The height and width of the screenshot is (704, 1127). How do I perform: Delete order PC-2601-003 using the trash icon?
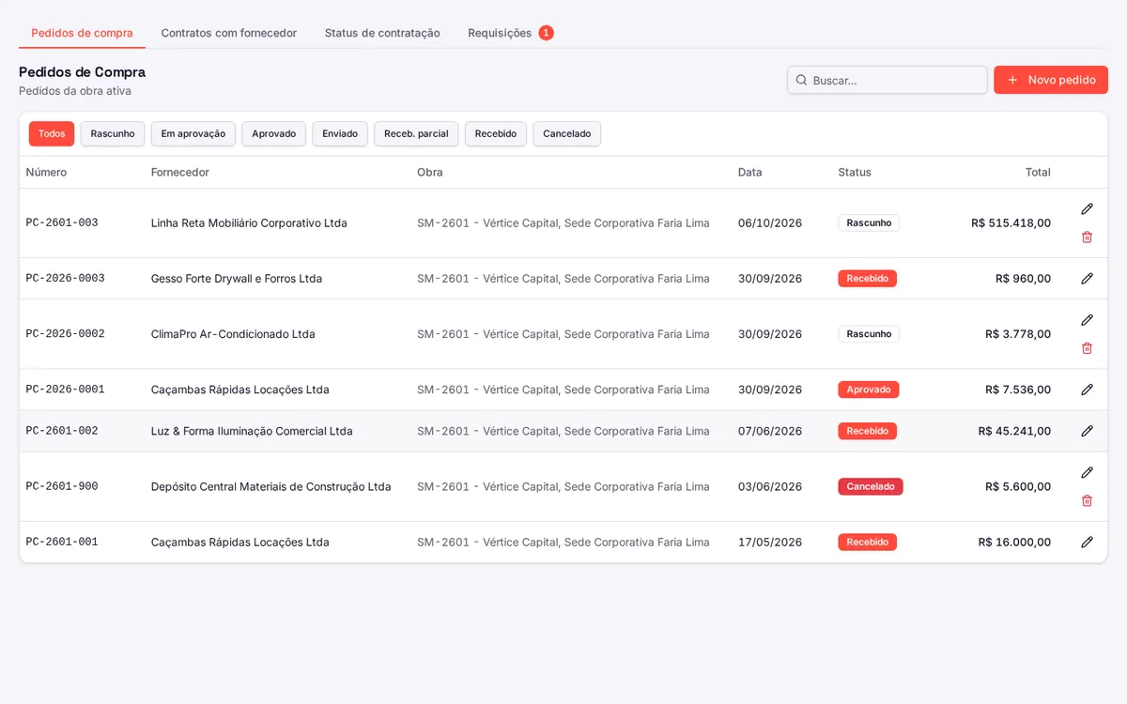(1087, 237)
